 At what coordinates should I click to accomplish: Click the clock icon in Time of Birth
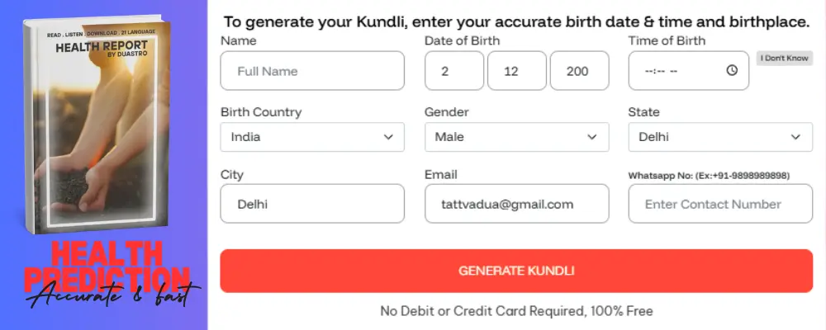732,71
